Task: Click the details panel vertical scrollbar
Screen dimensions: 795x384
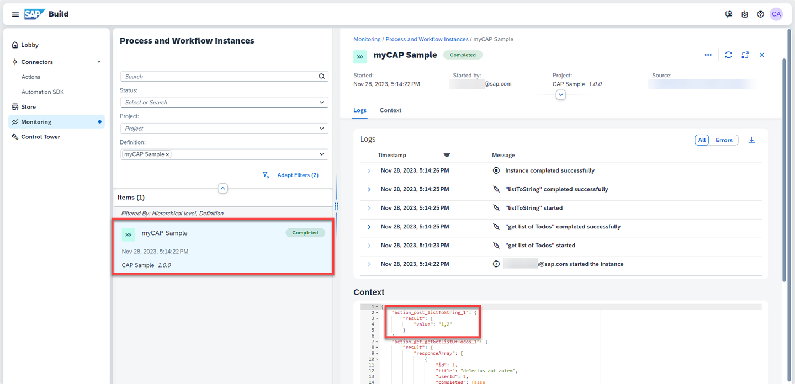Action: click(x=785, y=171)
